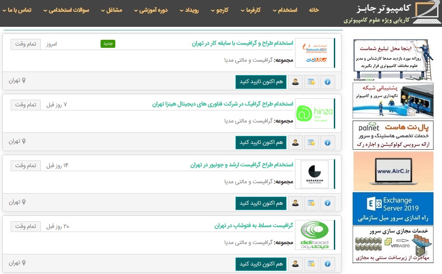442x274 pixels.
Task: Open the پشتیبانی شبکه ad banner
Action: (393, 101)
